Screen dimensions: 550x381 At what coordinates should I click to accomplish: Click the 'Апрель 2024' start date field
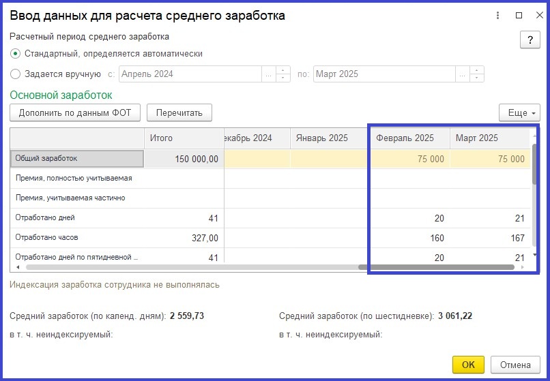pyautogui.click(x=190, y=74)
